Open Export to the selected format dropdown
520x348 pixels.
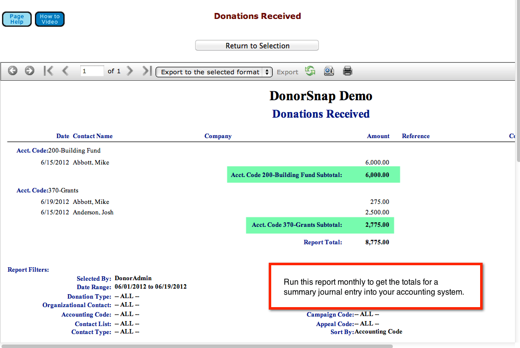[x=214, y=72]
